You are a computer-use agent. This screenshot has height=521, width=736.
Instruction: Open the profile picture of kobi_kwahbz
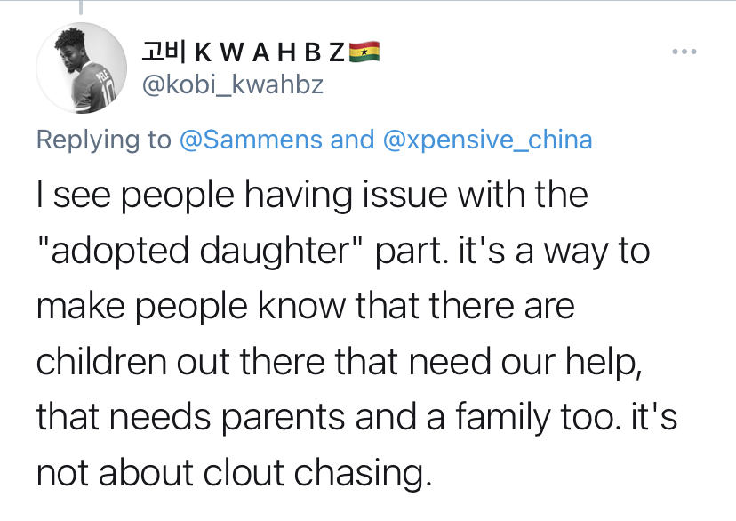click(82, 68)
